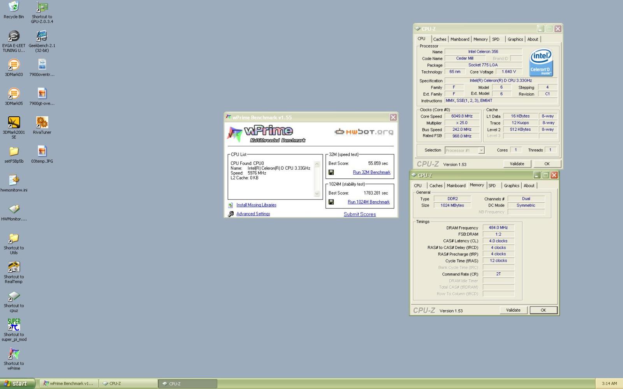The image size is (623, 389).
Task: Launch the Geekbench 2.1 (32-bit) icon
Action: (x=42, y=36)
